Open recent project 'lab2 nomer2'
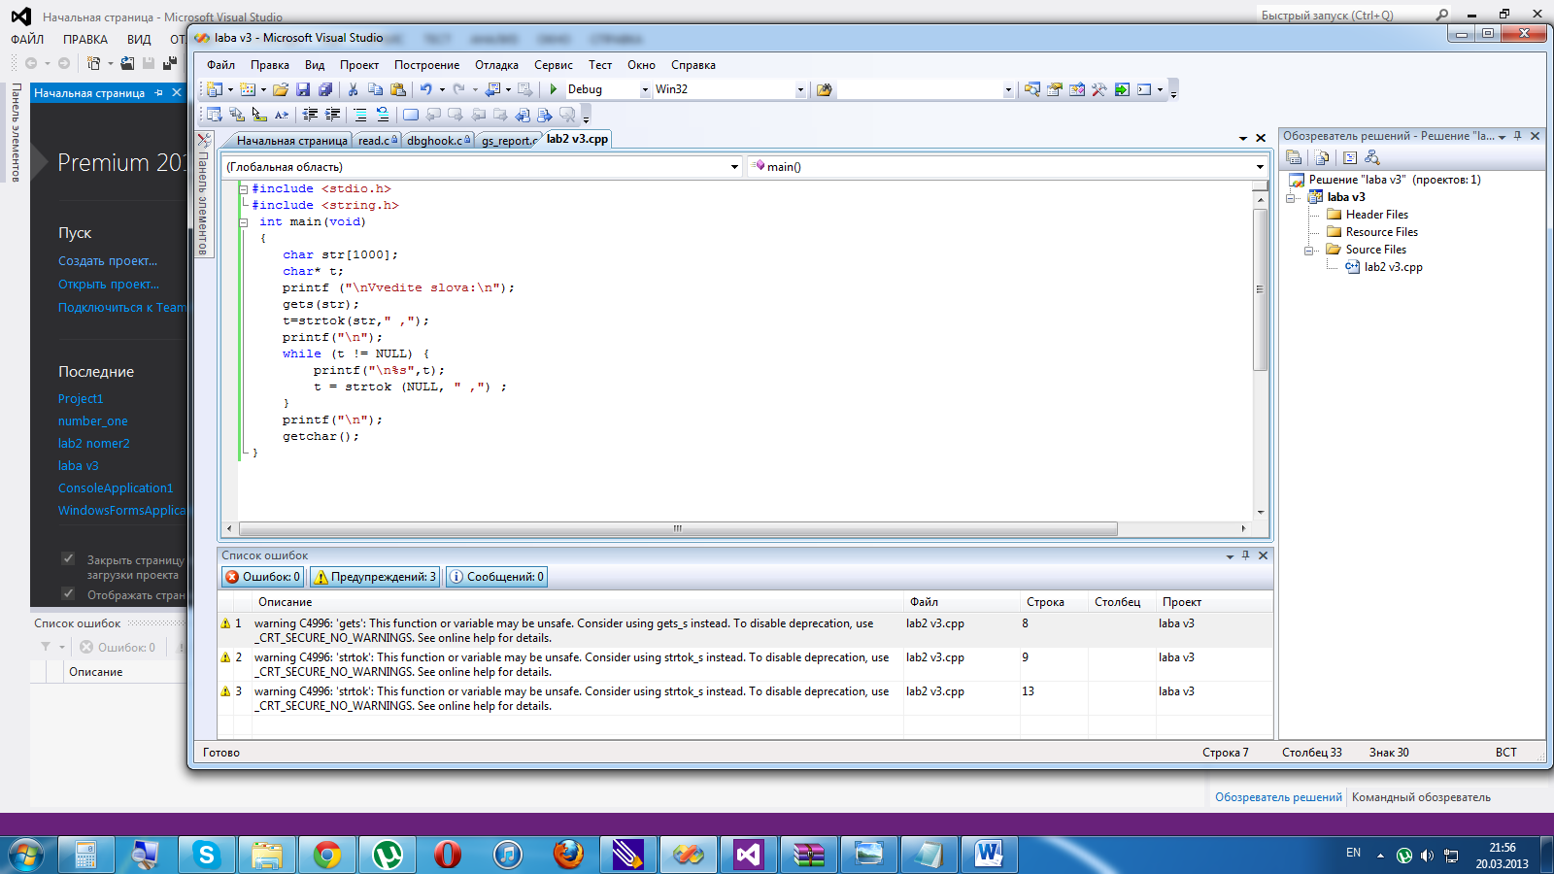 point(93,444)
